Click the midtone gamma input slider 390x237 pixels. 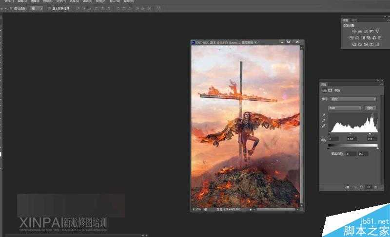(x=350, y=134)
